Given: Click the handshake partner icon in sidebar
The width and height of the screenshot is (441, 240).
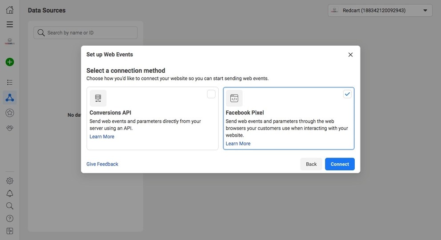Looking at the screenshot, I should coord(10,128).
